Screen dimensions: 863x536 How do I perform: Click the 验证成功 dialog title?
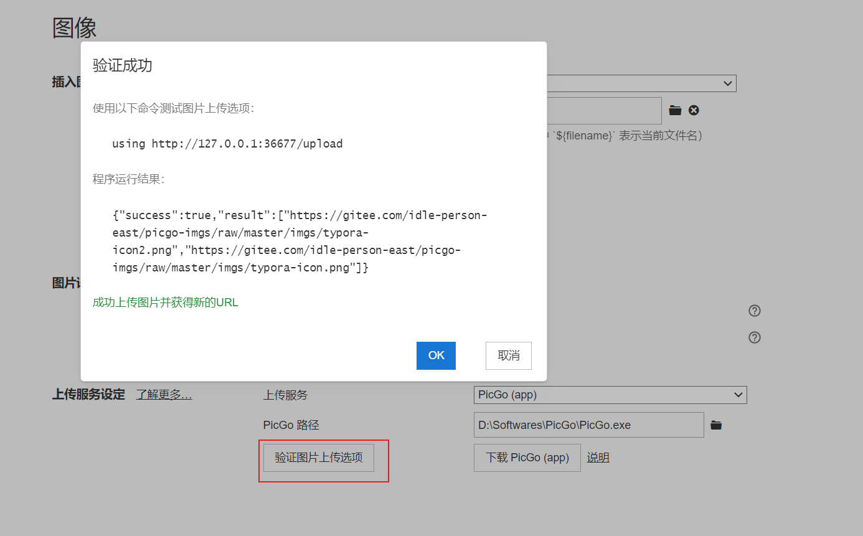(x=121, y=65)
